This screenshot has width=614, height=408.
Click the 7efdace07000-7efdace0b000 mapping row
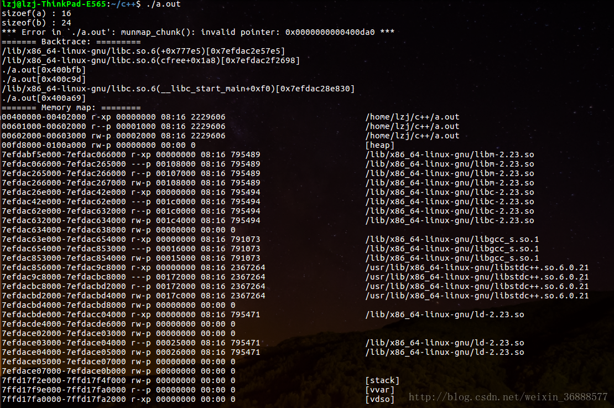tap(118, 371)
